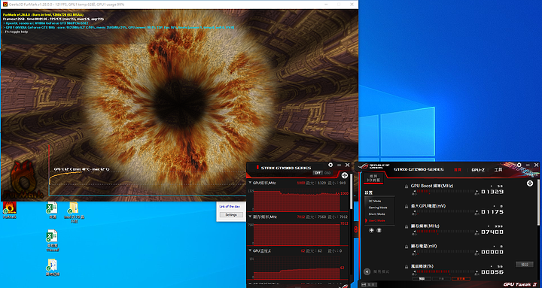This screenshot has width=542, height=288.
Task: Select the first fan mode button below slider
Action: [422, 279]
